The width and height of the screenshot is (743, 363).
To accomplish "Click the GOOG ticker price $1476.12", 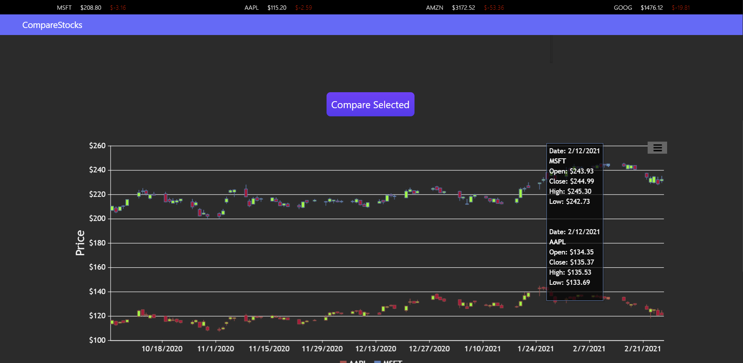I will point(652,8).
